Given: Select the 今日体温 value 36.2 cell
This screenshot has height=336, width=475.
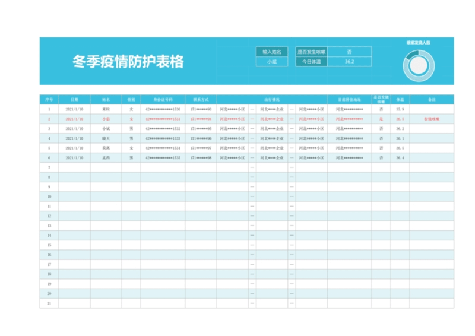Looking at the screenshot, I should pyautogui.click(x=349, y=61).
